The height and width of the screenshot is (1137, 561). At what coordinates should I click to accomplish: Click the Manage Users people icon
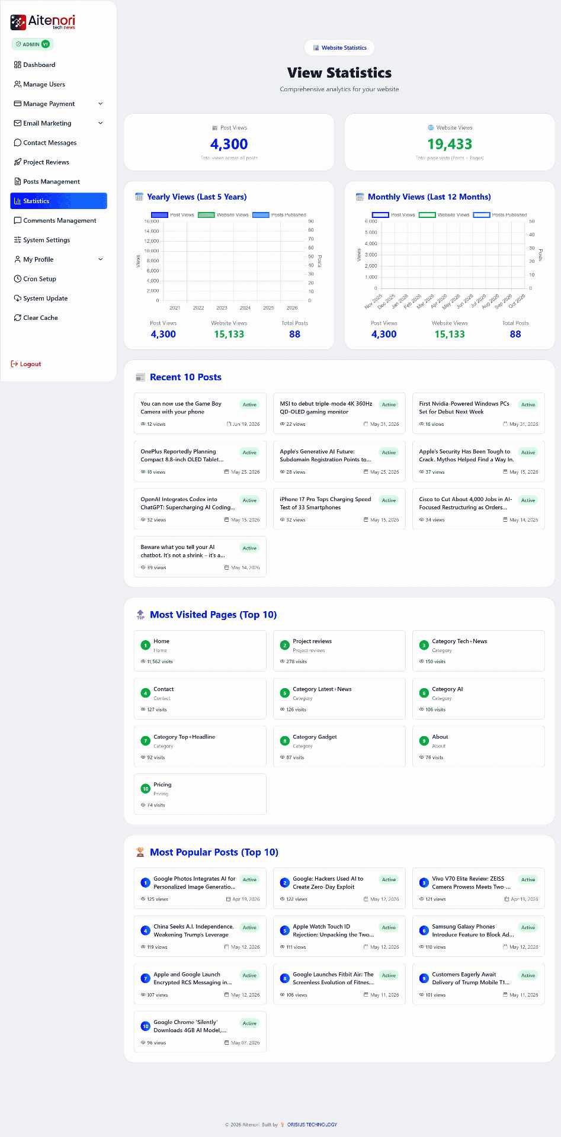tap(18, 84)
